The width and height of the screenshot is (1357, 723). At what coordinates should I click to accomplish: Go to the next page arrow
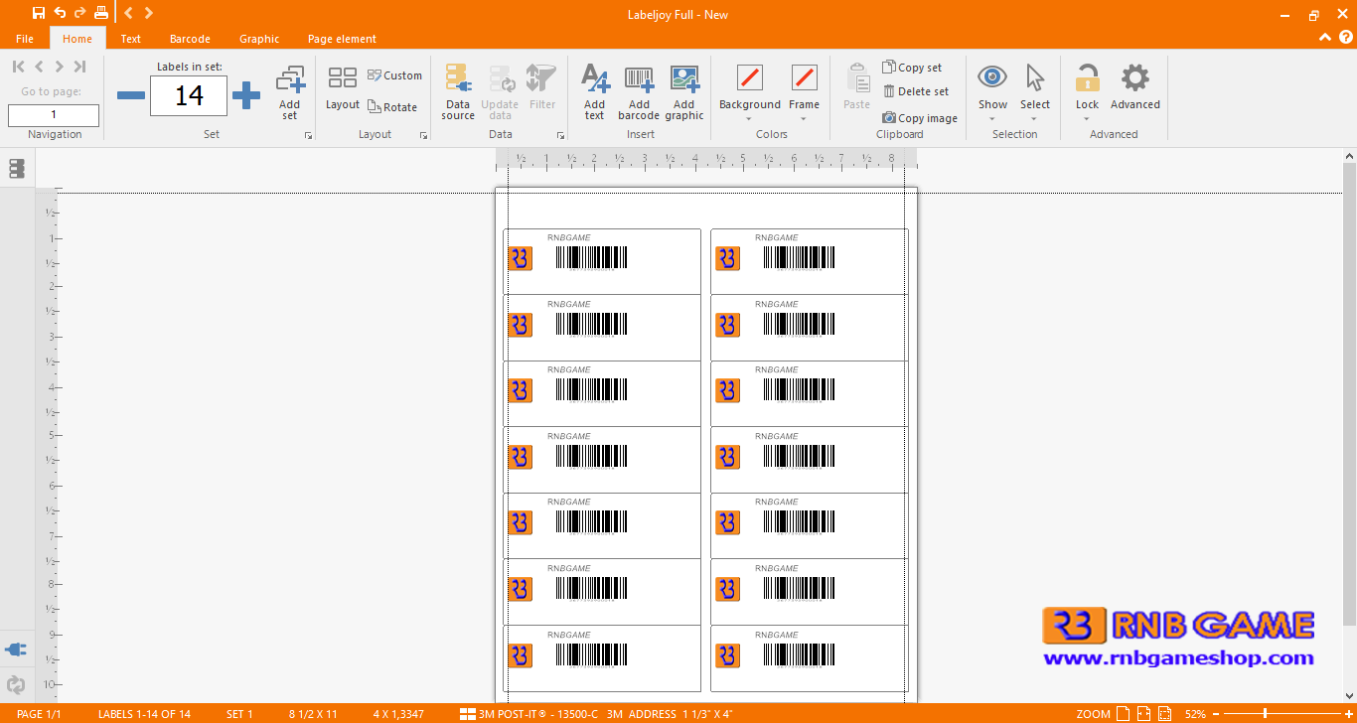[59, 67]
